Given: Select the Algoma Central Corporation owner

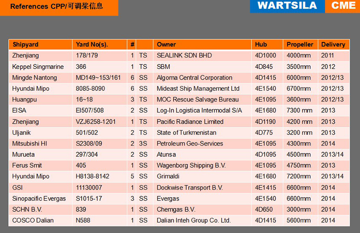Looking at the screenshot, I should pyautogui.click(x=194, y=78).
